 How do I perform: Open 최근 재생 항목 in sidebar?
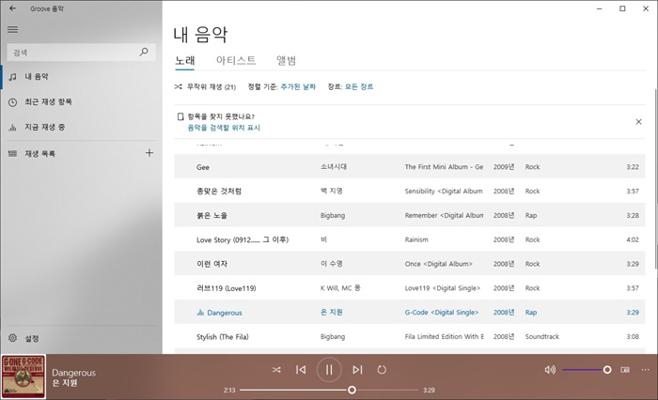82,102
